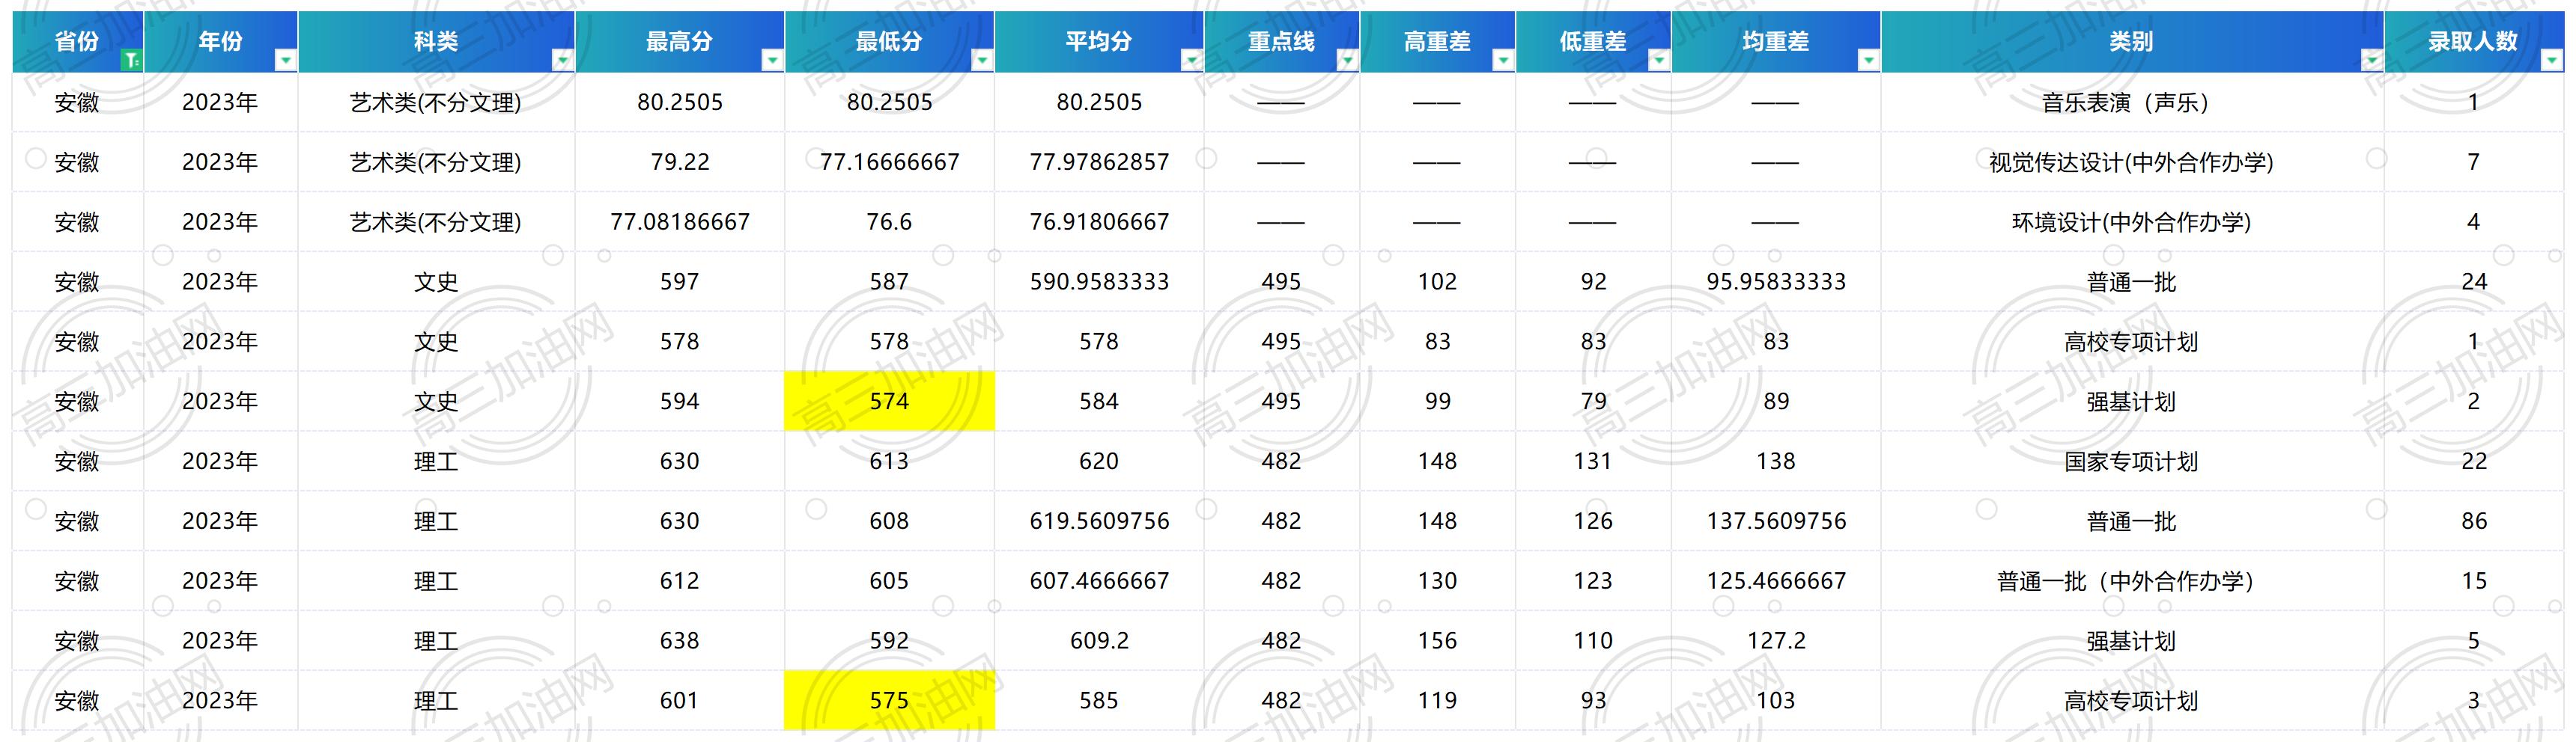Click average score 590.9583333
Image resolution: width=2576 pixels, height=742 pixels.
coord(1099,282)
